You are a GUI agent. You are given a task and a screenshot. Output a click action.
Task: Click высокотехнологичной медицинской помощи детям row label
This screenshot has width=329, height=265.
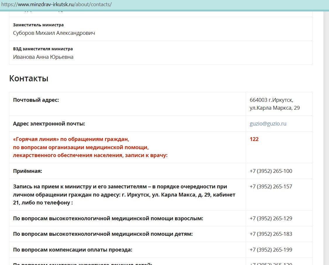(103, 234)
